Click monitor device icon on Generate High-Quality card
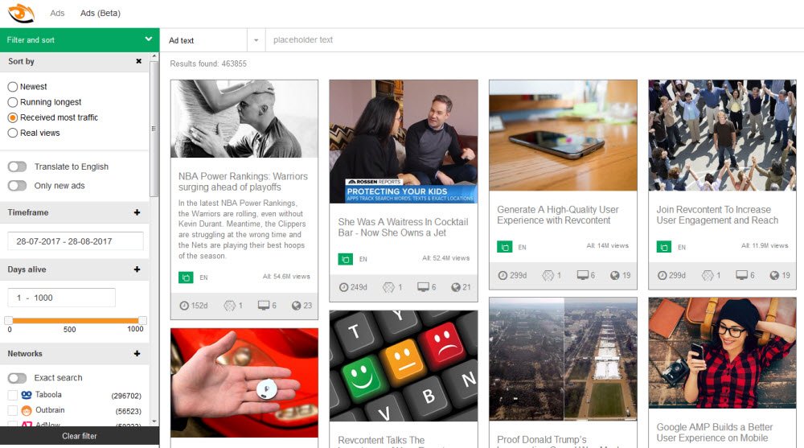 582,275
